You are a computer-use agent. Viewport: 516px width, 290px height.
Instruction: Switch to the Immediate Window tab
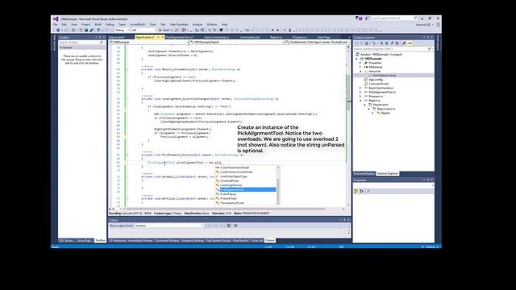pos(140,240)
